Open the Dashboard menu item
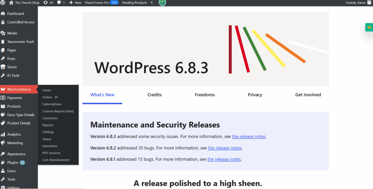This screenshot has width=373, height=189. pos(15,13)
